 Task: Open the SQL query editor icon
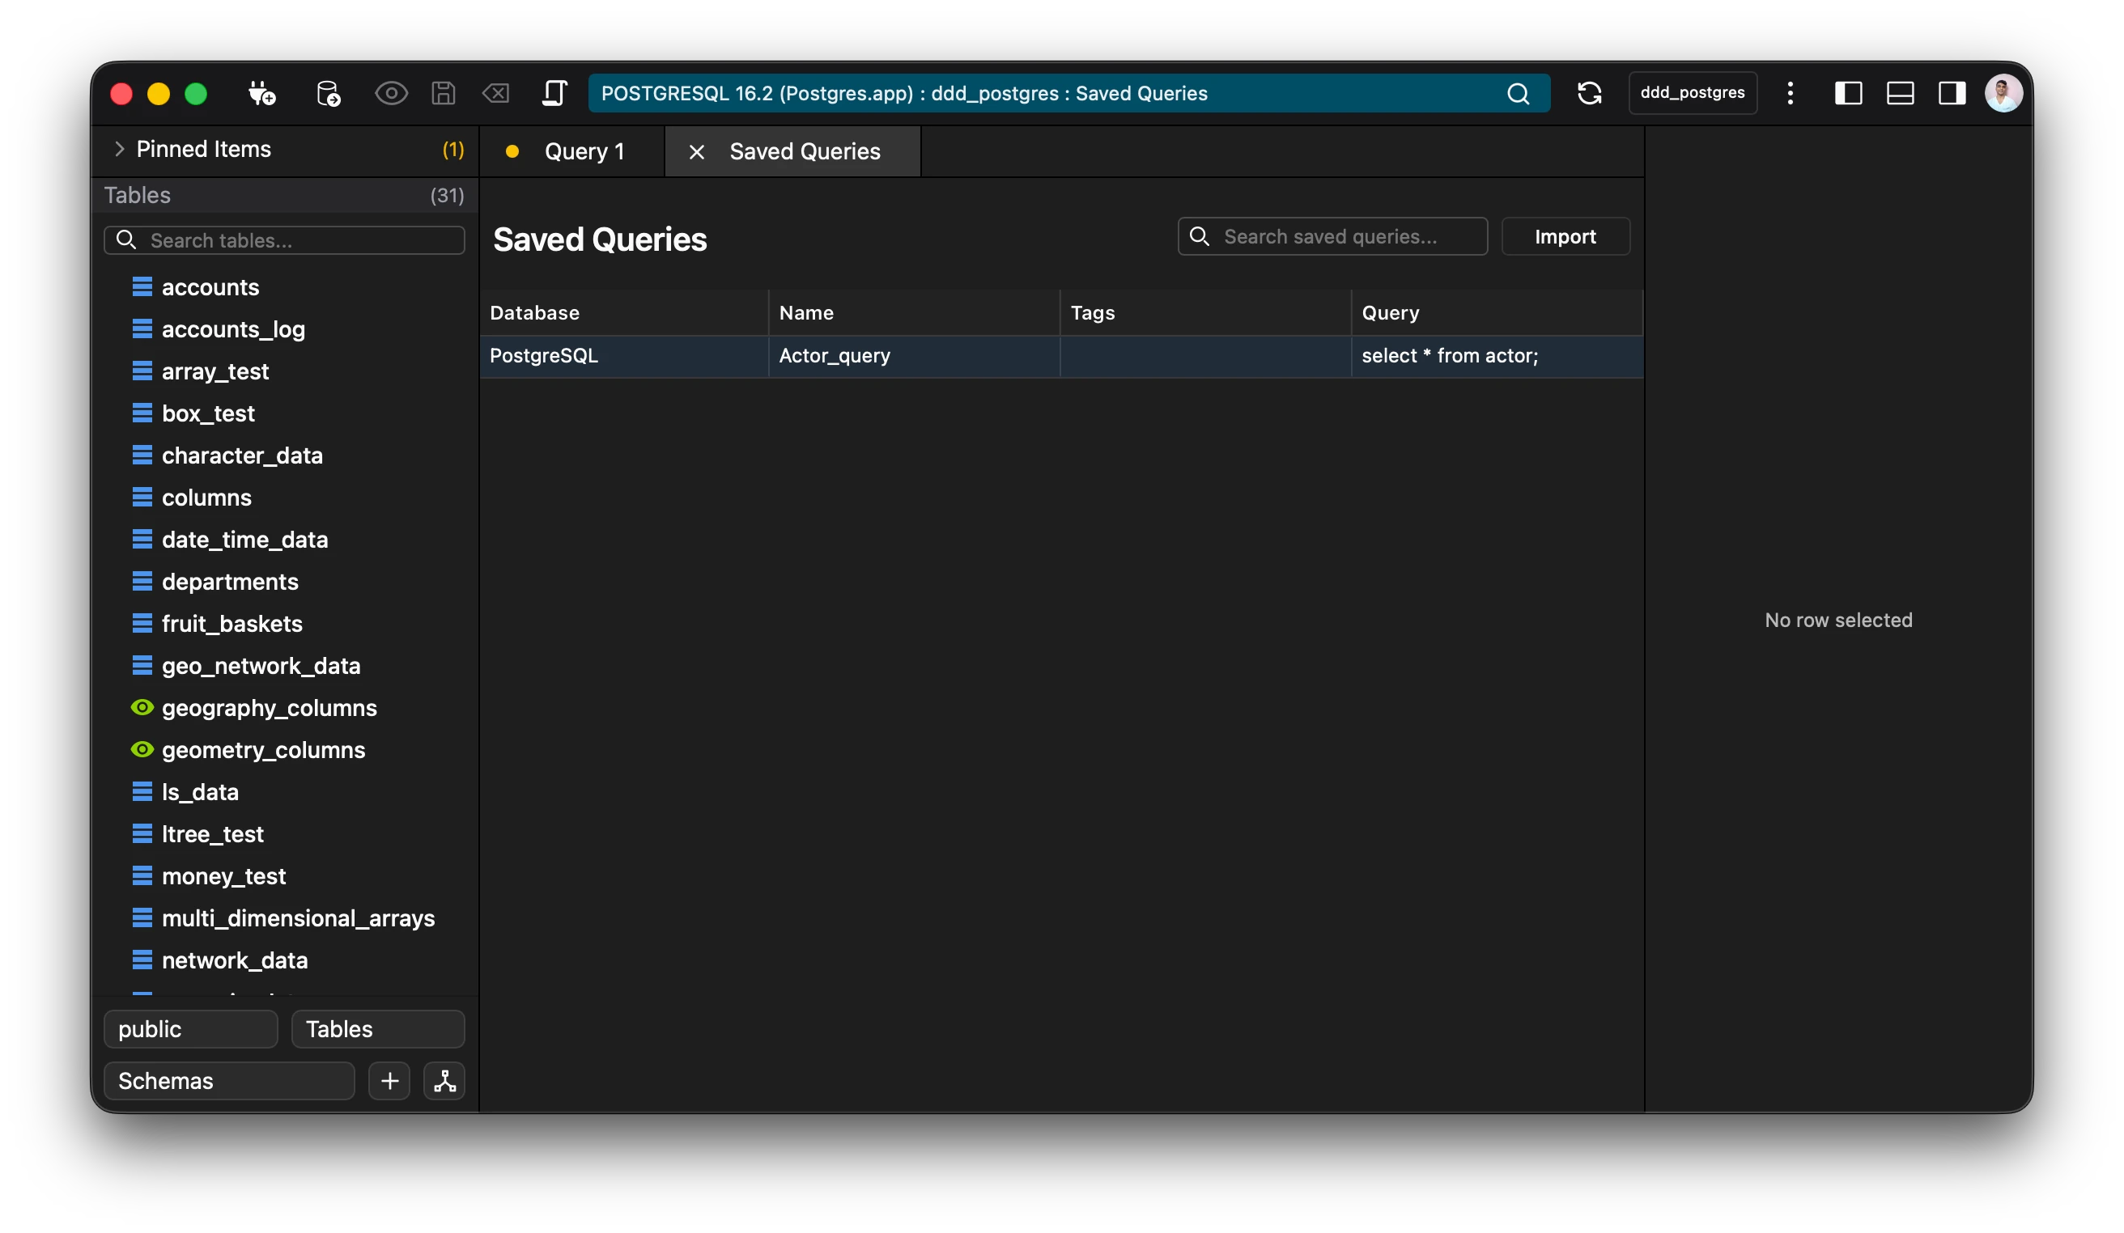(x=554, y=94)
